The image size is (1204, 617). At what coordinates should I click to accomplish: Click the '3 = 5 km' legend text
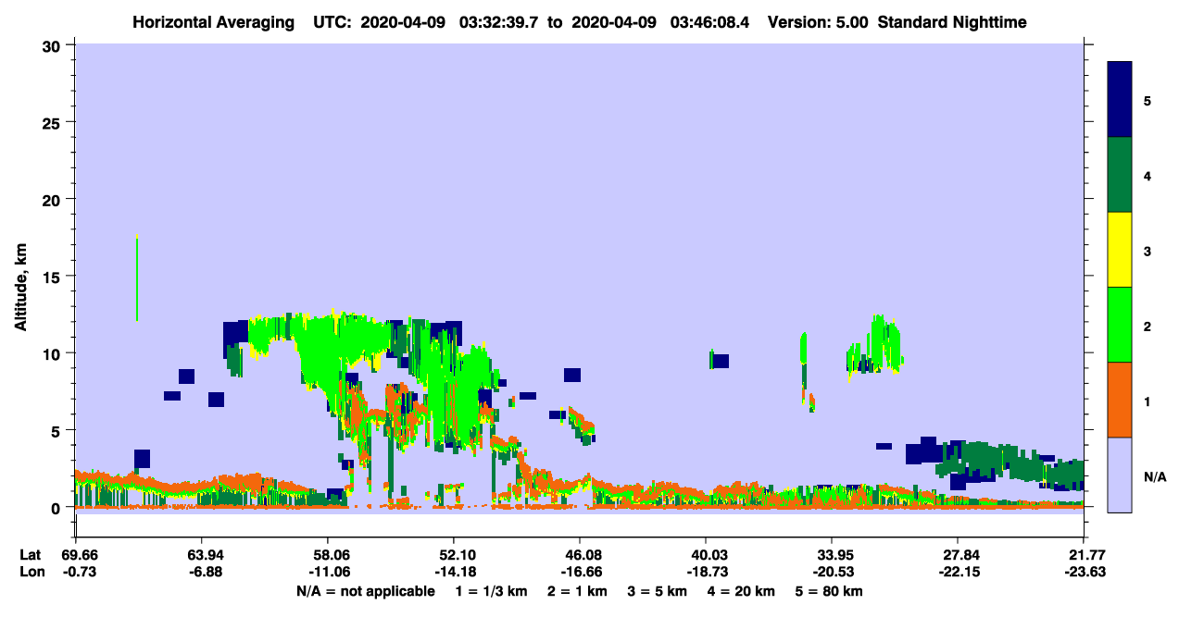click(657, 591)
